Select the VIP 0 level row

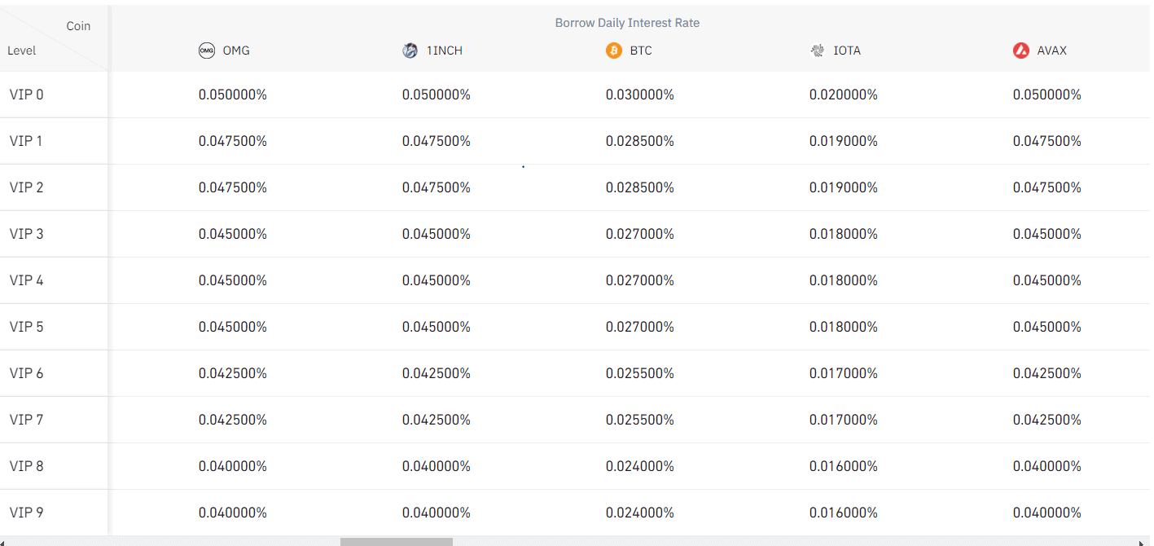click(27, 95)
